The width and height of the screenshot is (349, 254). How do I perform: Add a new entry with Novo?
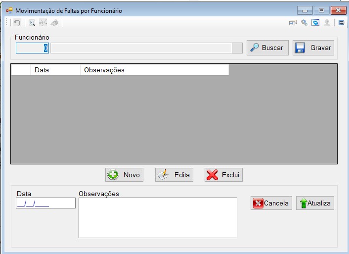124,175
